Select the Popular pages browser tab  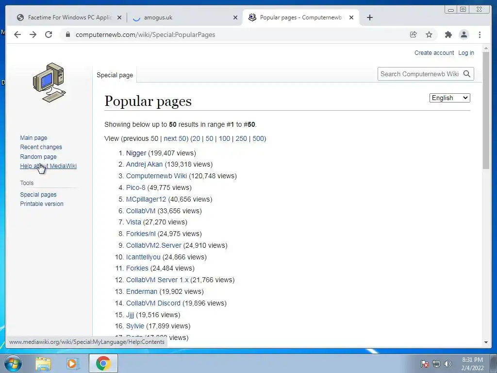[301, 17]
